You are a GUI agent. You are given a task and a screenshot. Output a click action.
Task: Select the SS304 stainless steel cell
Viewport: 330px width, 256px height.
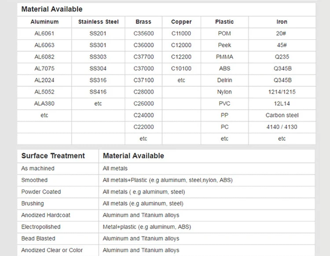click(x=98, y=69)
